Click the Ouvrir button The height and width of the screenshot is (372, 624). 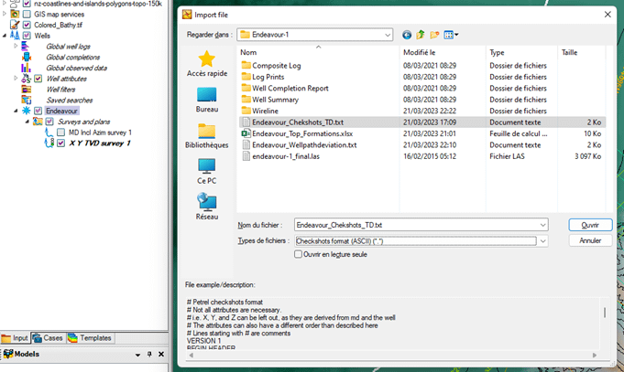tap(589, 225)
